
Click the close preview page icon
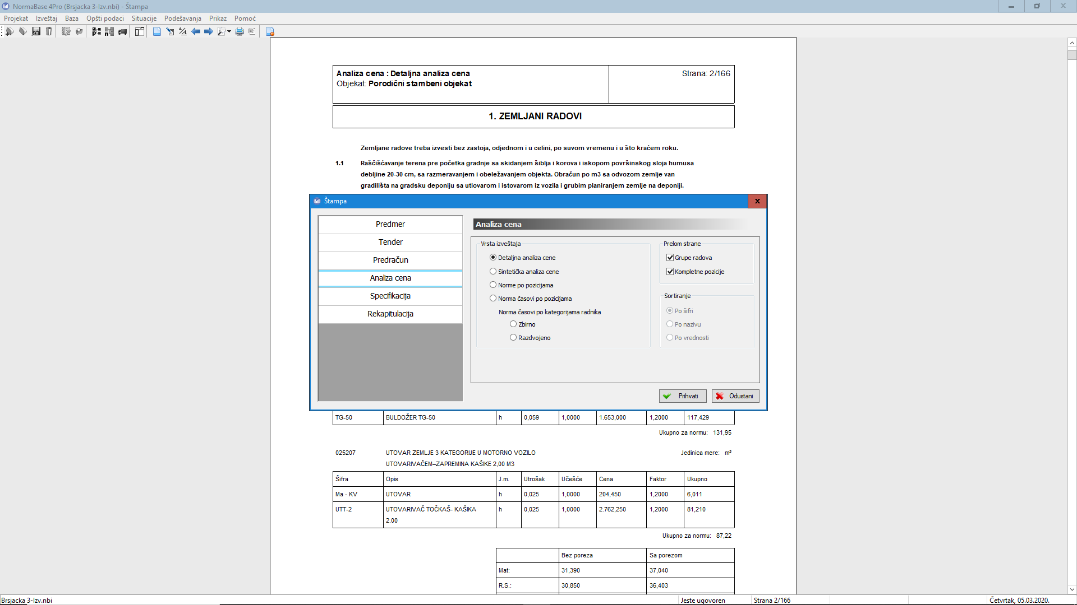point(270,31)
